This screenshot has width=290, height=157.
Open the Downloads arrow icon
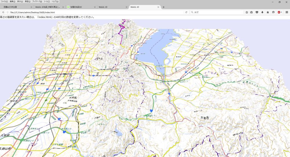coord(262,12)
